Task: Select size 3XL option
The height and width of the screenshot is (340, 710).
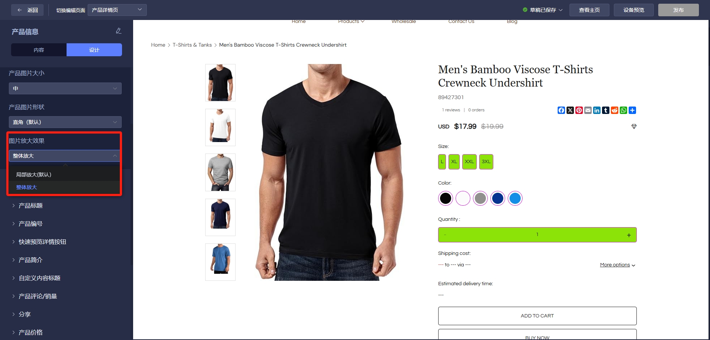Action: (486, 162)
